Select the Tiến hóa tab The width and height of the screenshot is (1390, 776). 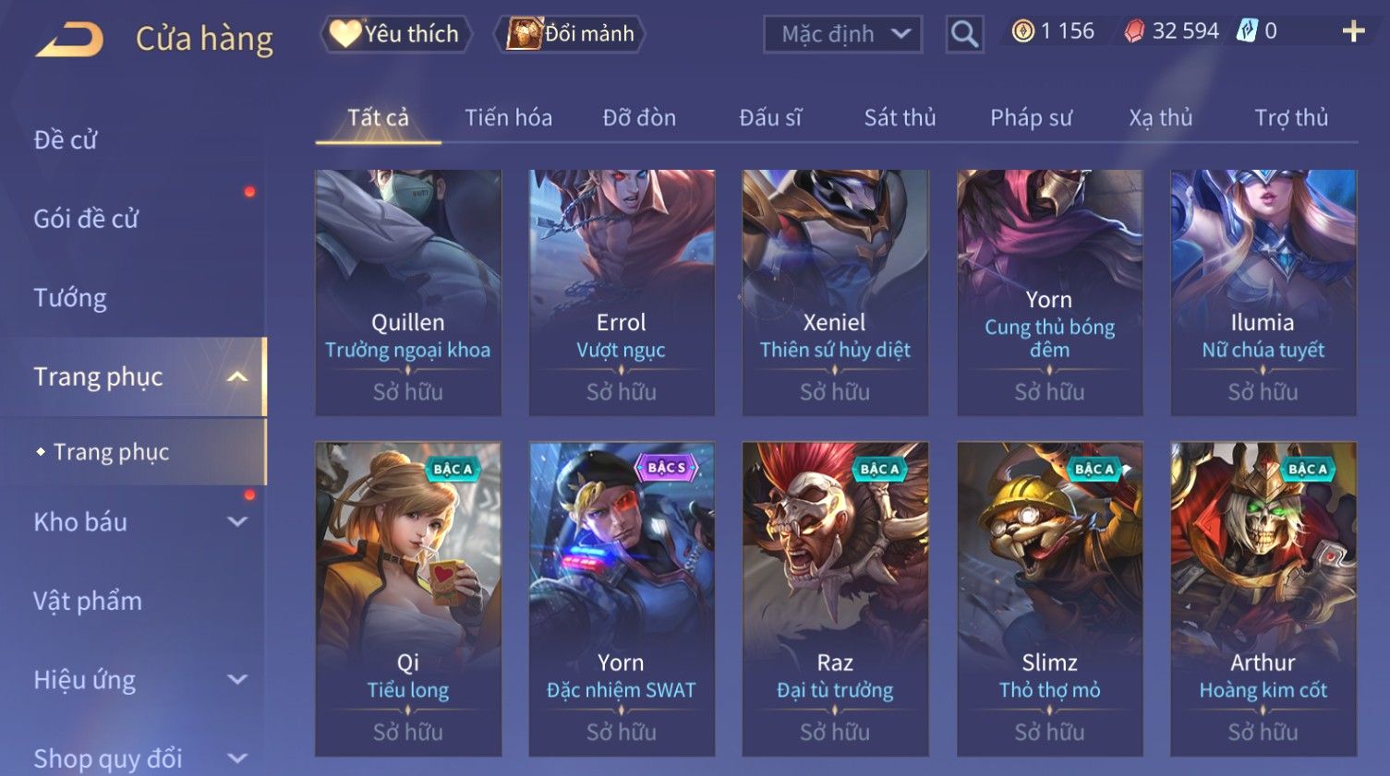508,118
